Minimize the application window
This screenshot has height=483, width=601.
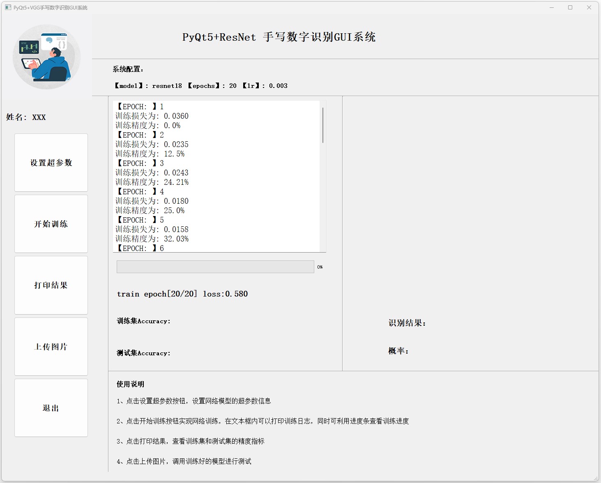pyautogui.click(x=552, y=7)
